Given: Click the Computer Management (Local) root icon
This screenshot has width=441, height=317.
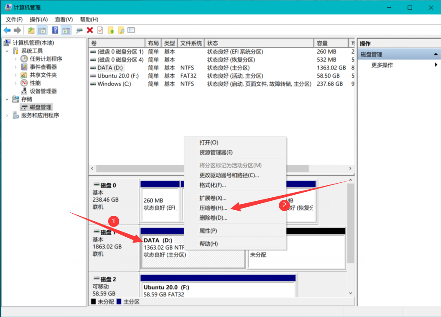Looking at the screenshot, I should (x=7, y=43).
